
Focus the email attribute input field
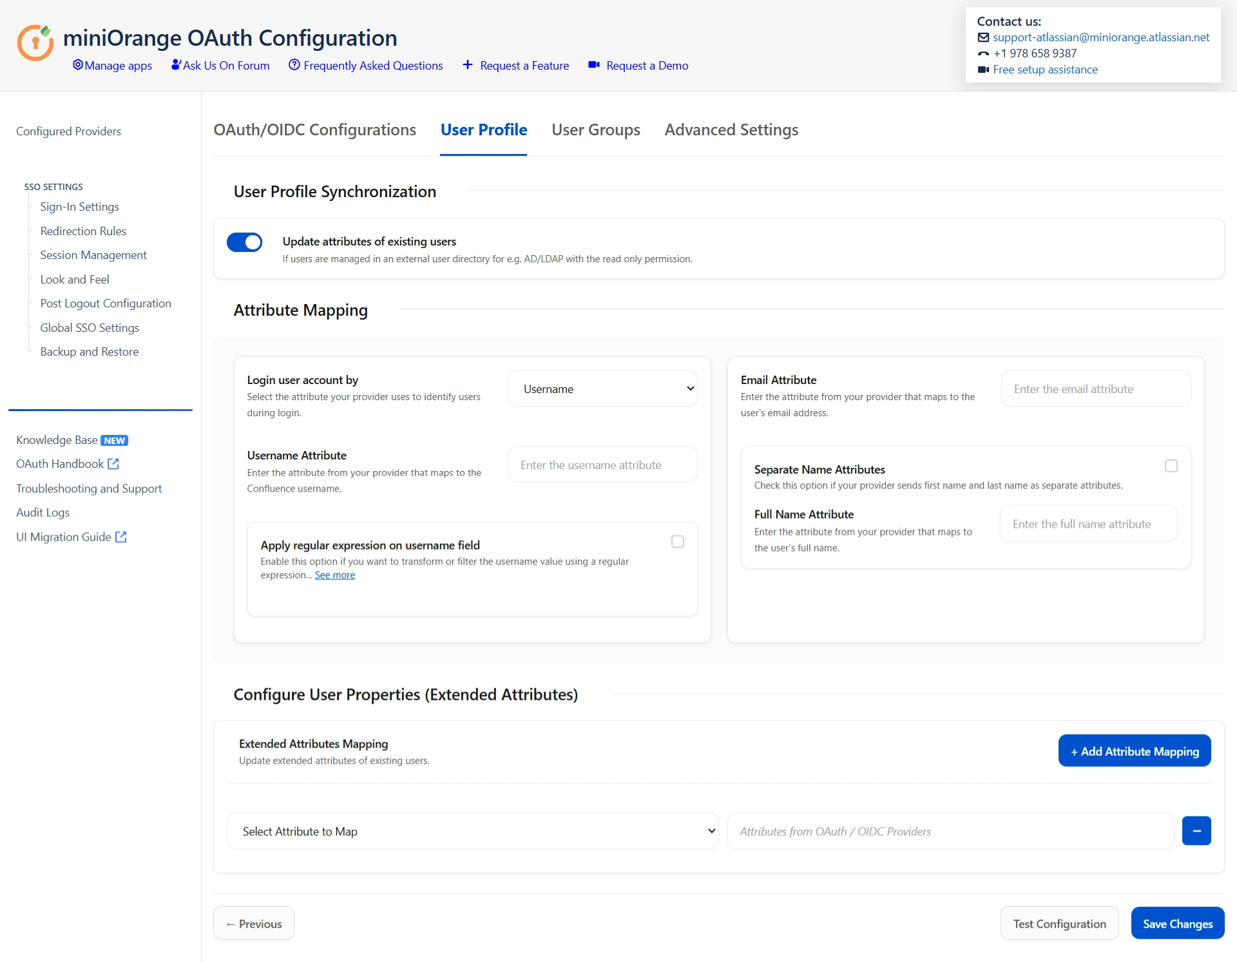click(1096, 389)
